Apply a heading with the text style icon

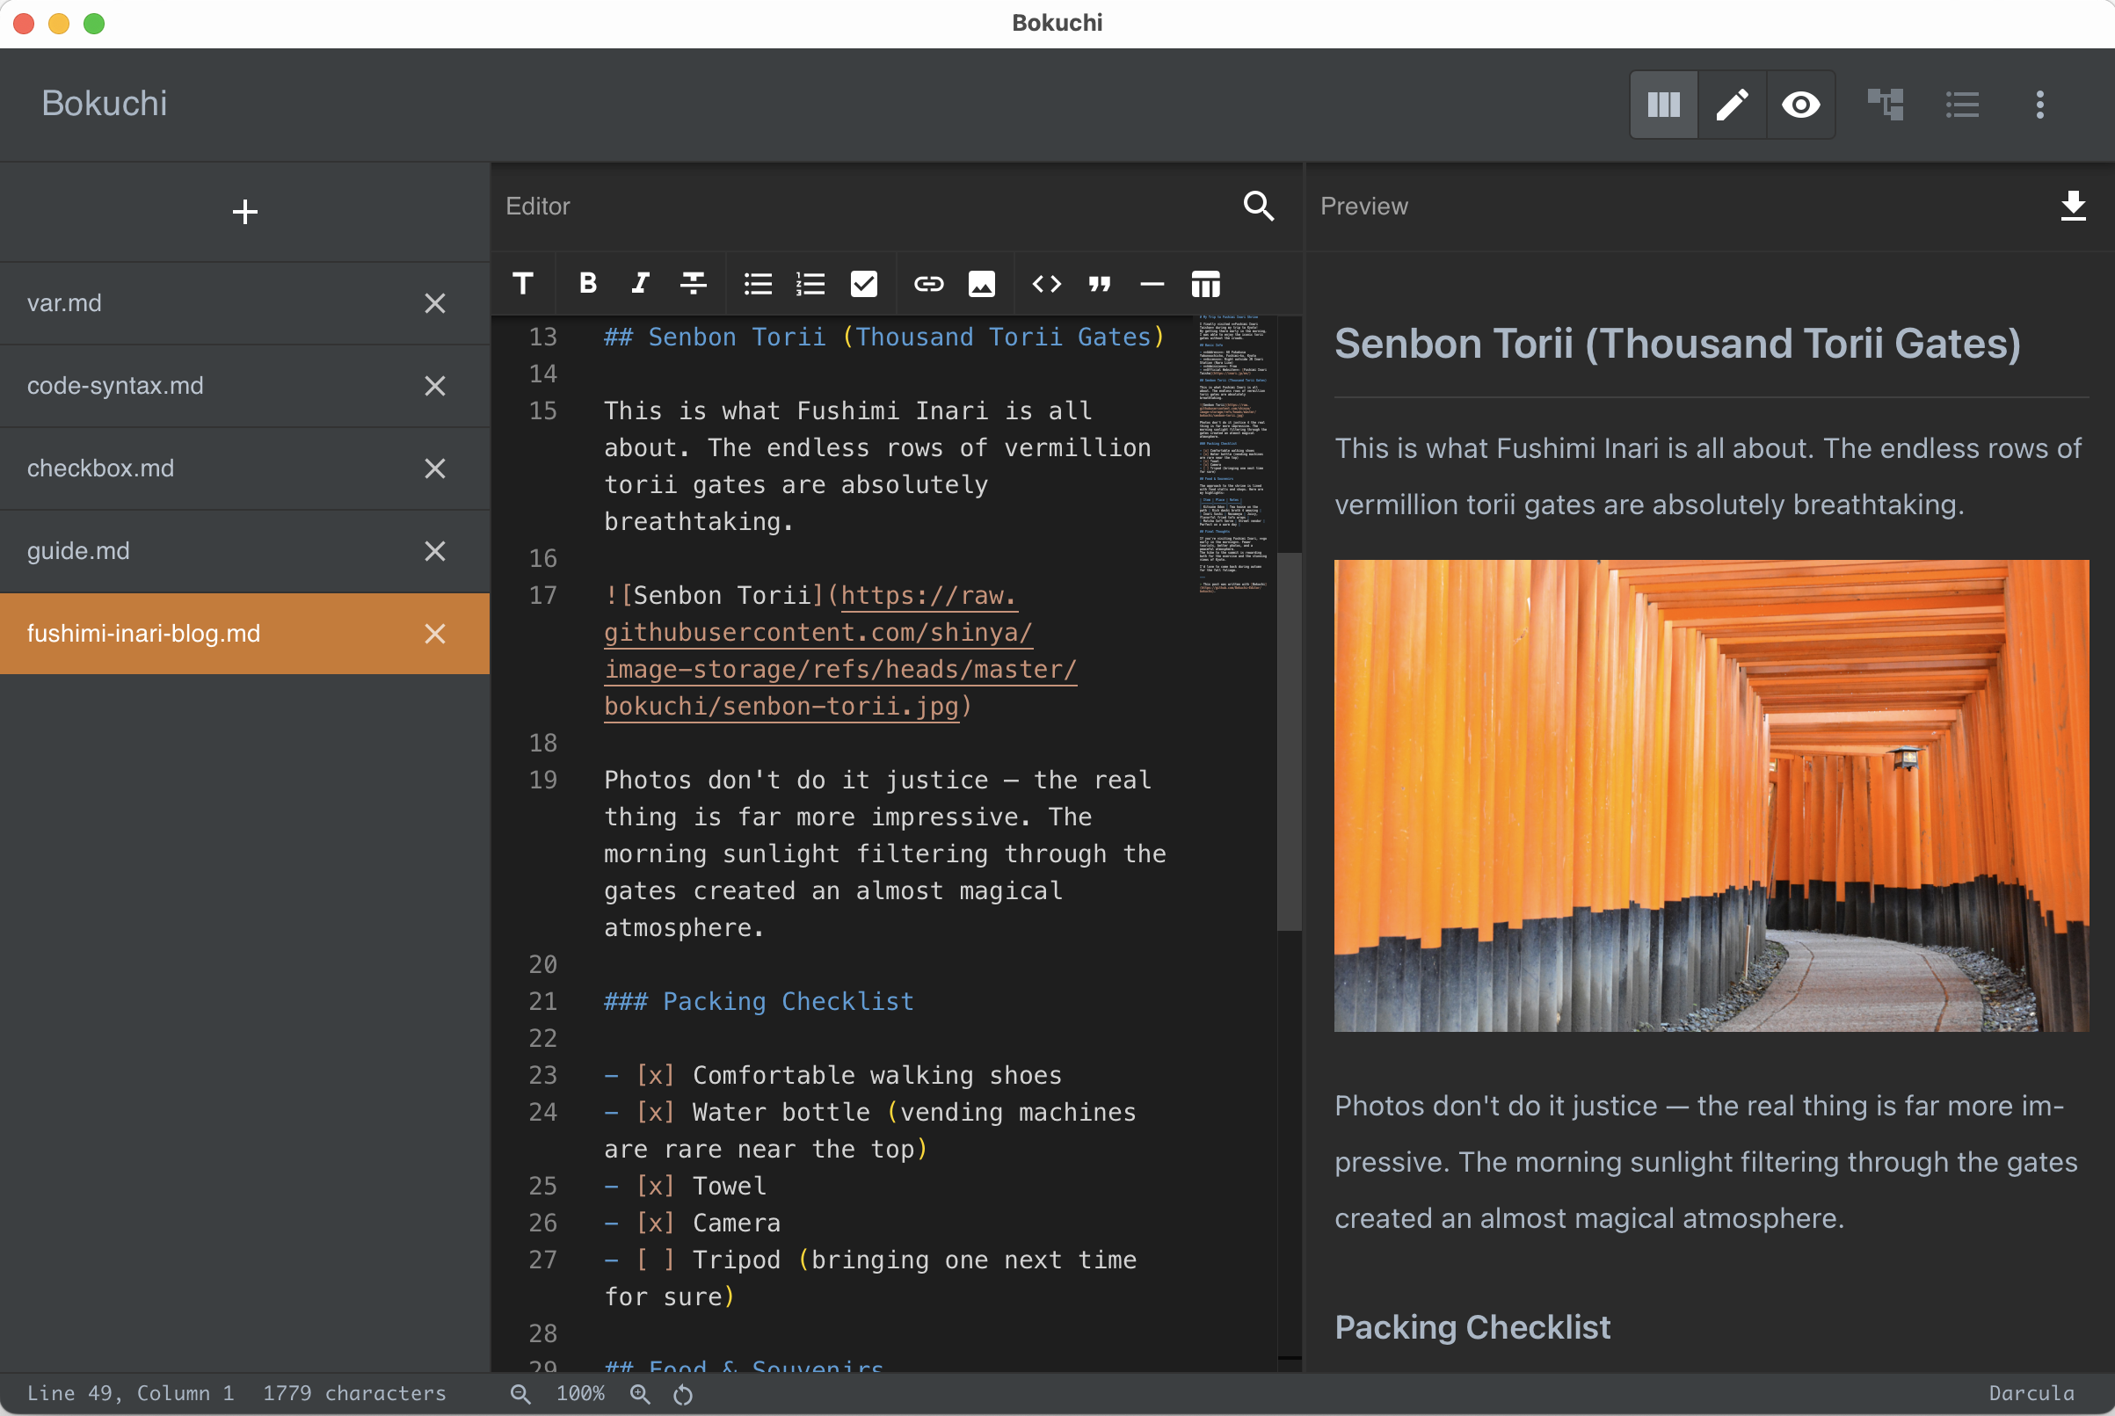523,284
